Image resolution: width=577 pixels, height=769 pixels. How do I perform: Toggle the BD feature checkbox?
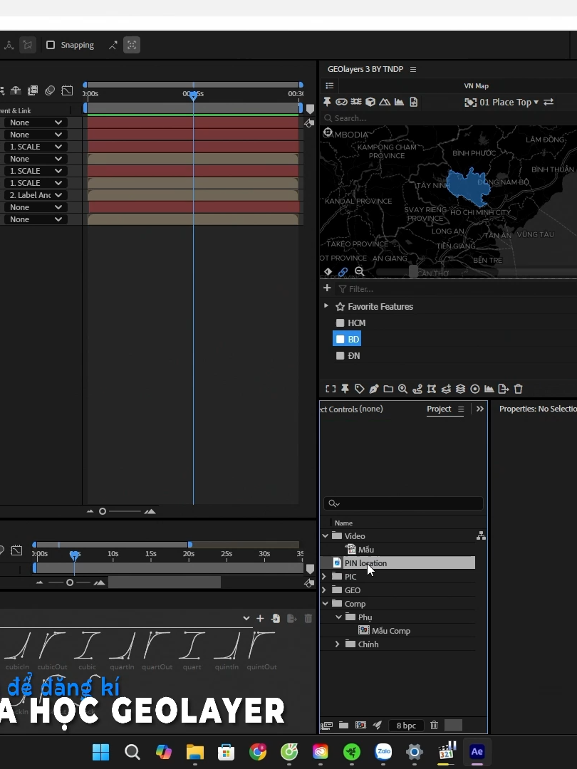(340, 339)
